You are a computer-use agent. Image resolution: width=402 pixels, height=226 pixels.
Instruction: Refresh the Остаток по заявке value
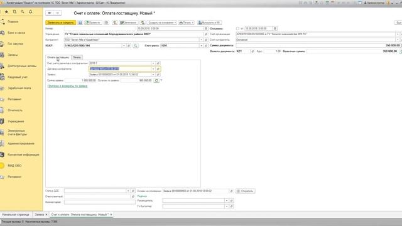156,80
